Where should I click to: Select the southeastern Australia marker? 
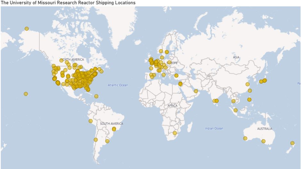[x=263, y=141]
